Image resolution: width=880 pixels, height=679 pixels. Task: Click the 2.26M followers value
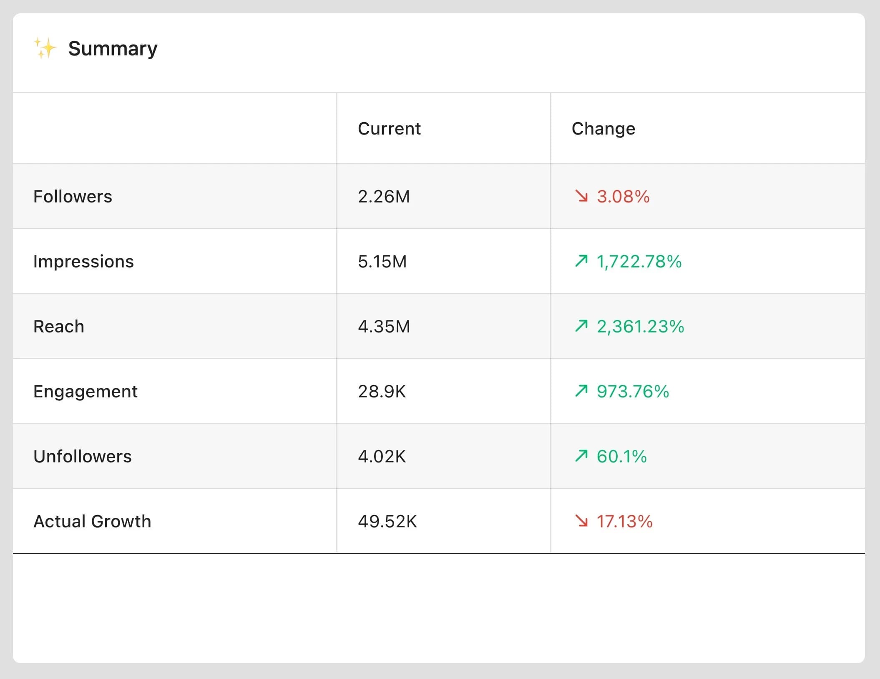click(384, 197)
